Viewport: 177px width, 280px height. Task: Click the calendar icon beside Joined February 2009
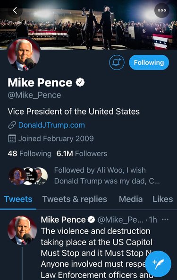pyautogui.click(x=12, y=139)
